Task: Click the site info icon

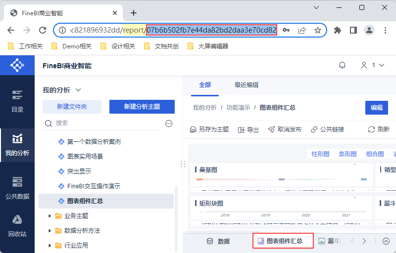Action: pyautogui.click(x=62, y=30)
